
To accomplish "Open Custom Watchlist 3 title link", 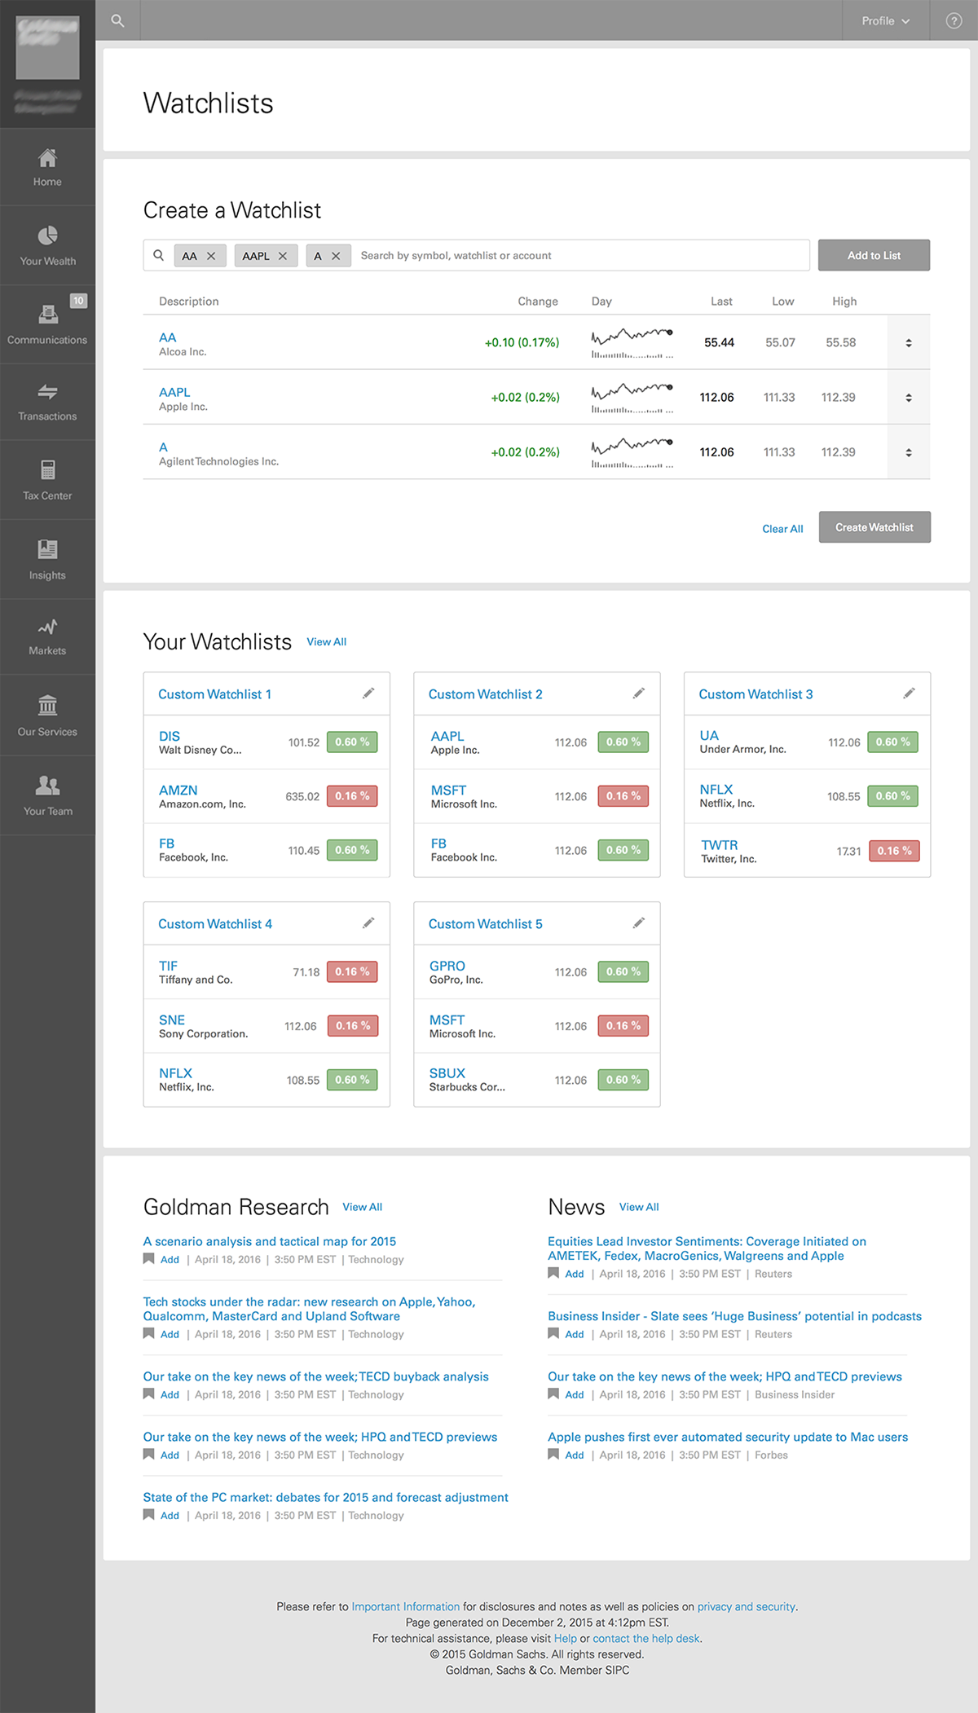I will click(x=756, y=694).
